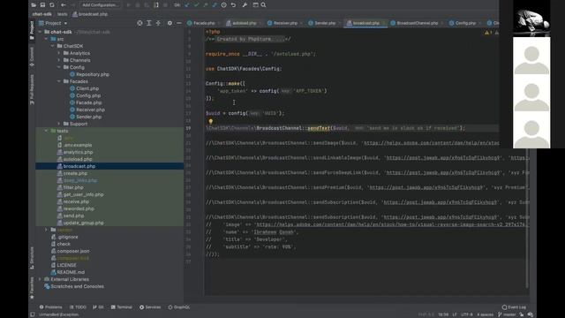This screenshot has height=318, width=565.
Task: Click UTF-8 encoding in status bar
Action: 467,314
